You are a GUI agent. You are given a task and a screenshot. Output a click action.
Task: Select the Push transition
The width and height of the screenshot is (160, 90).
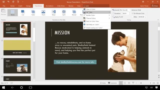pos(43,13)
